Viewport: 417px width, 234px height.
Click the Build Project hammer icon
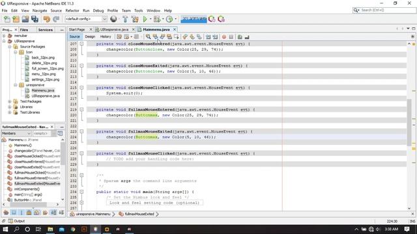click(125, 19)
